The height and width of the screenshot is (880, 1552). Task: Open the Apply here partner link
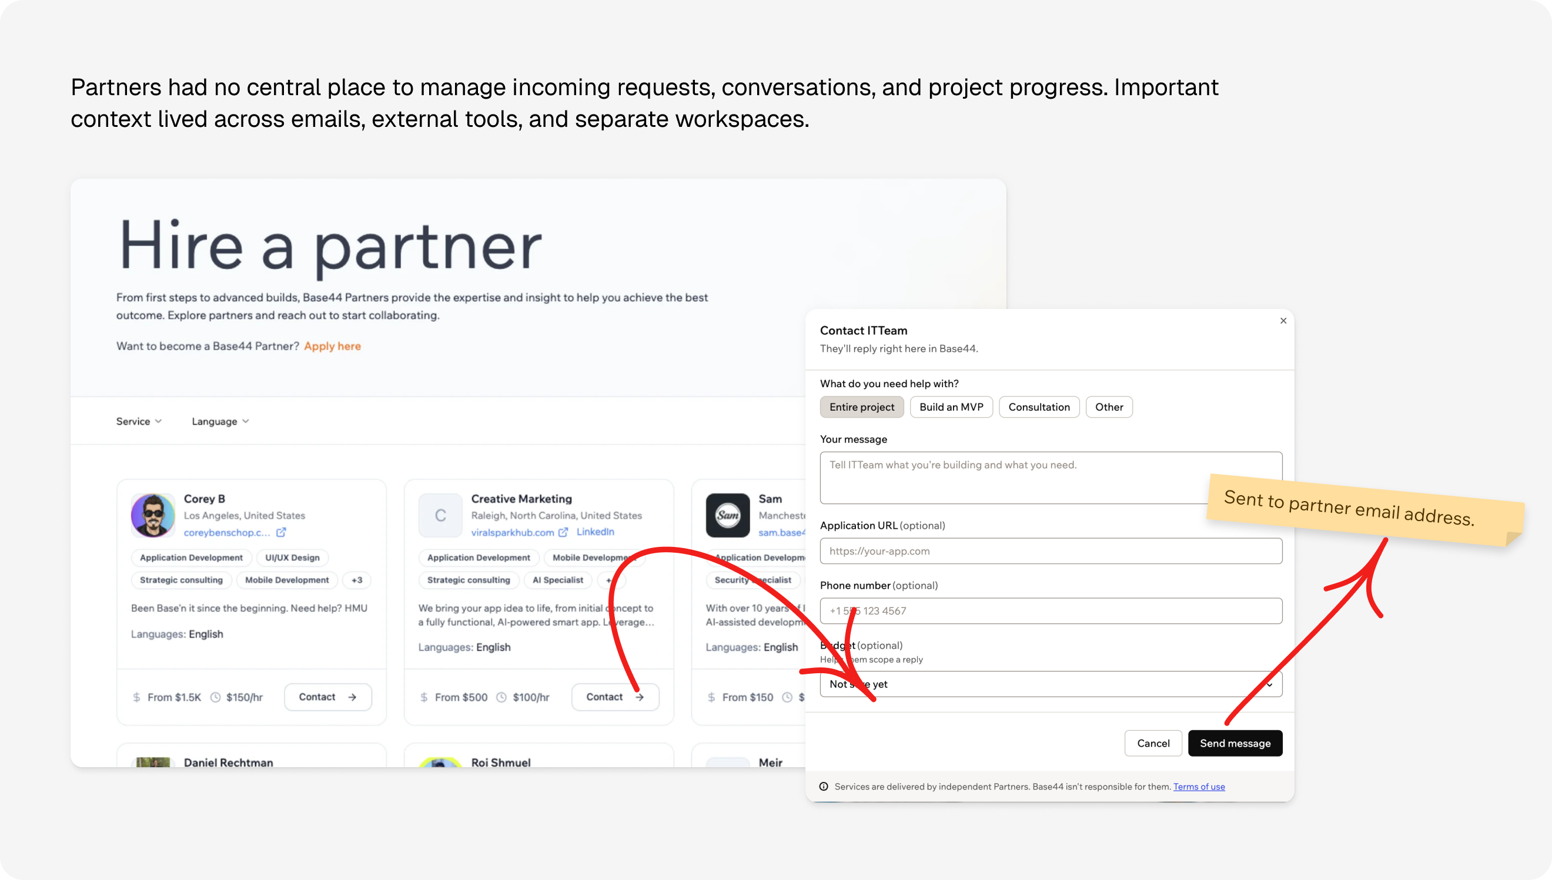coord(332,345)
